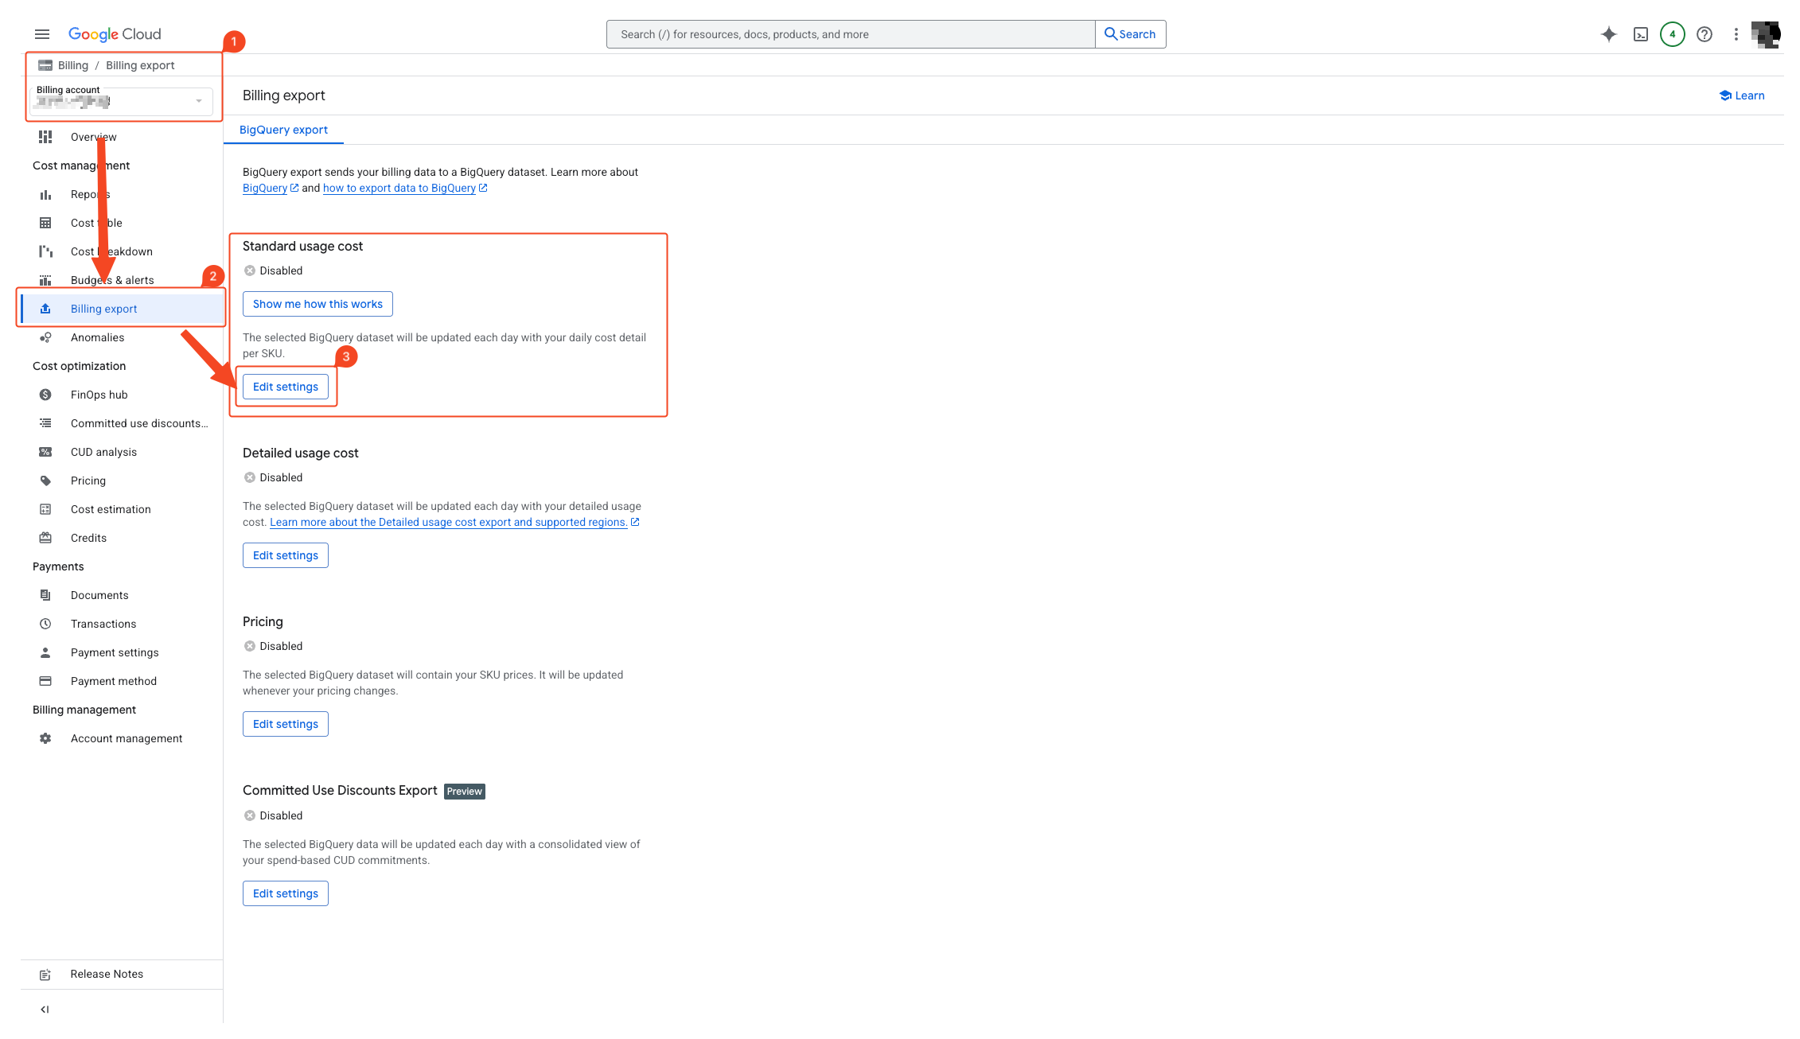Click the Credits gift icon
This screenshot has height=1039, width=1800.
click(45, 538)
